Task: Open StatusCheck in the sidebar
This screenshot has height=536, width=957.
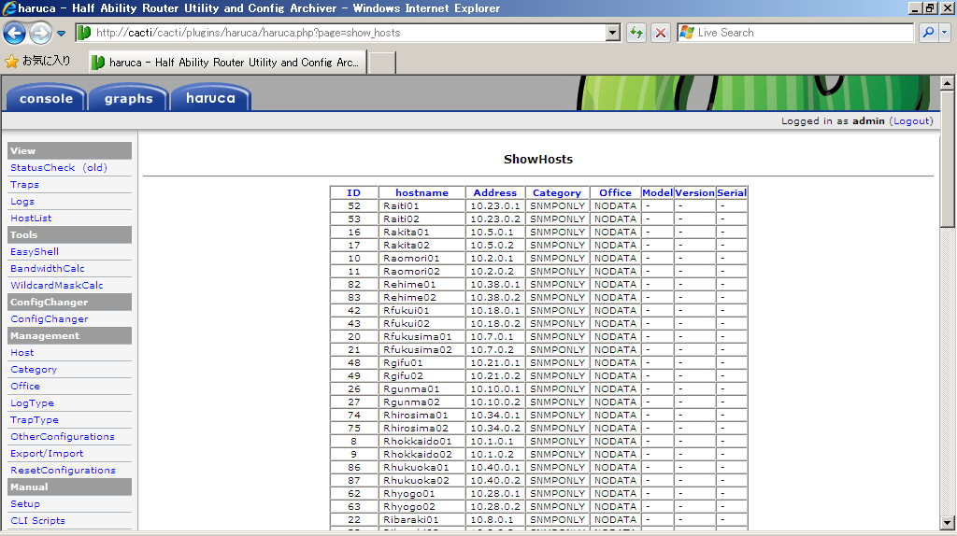Action: click(43, 168)
